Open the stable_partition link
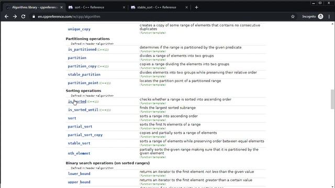Screen dimensions: 335x188 [84, 74]
